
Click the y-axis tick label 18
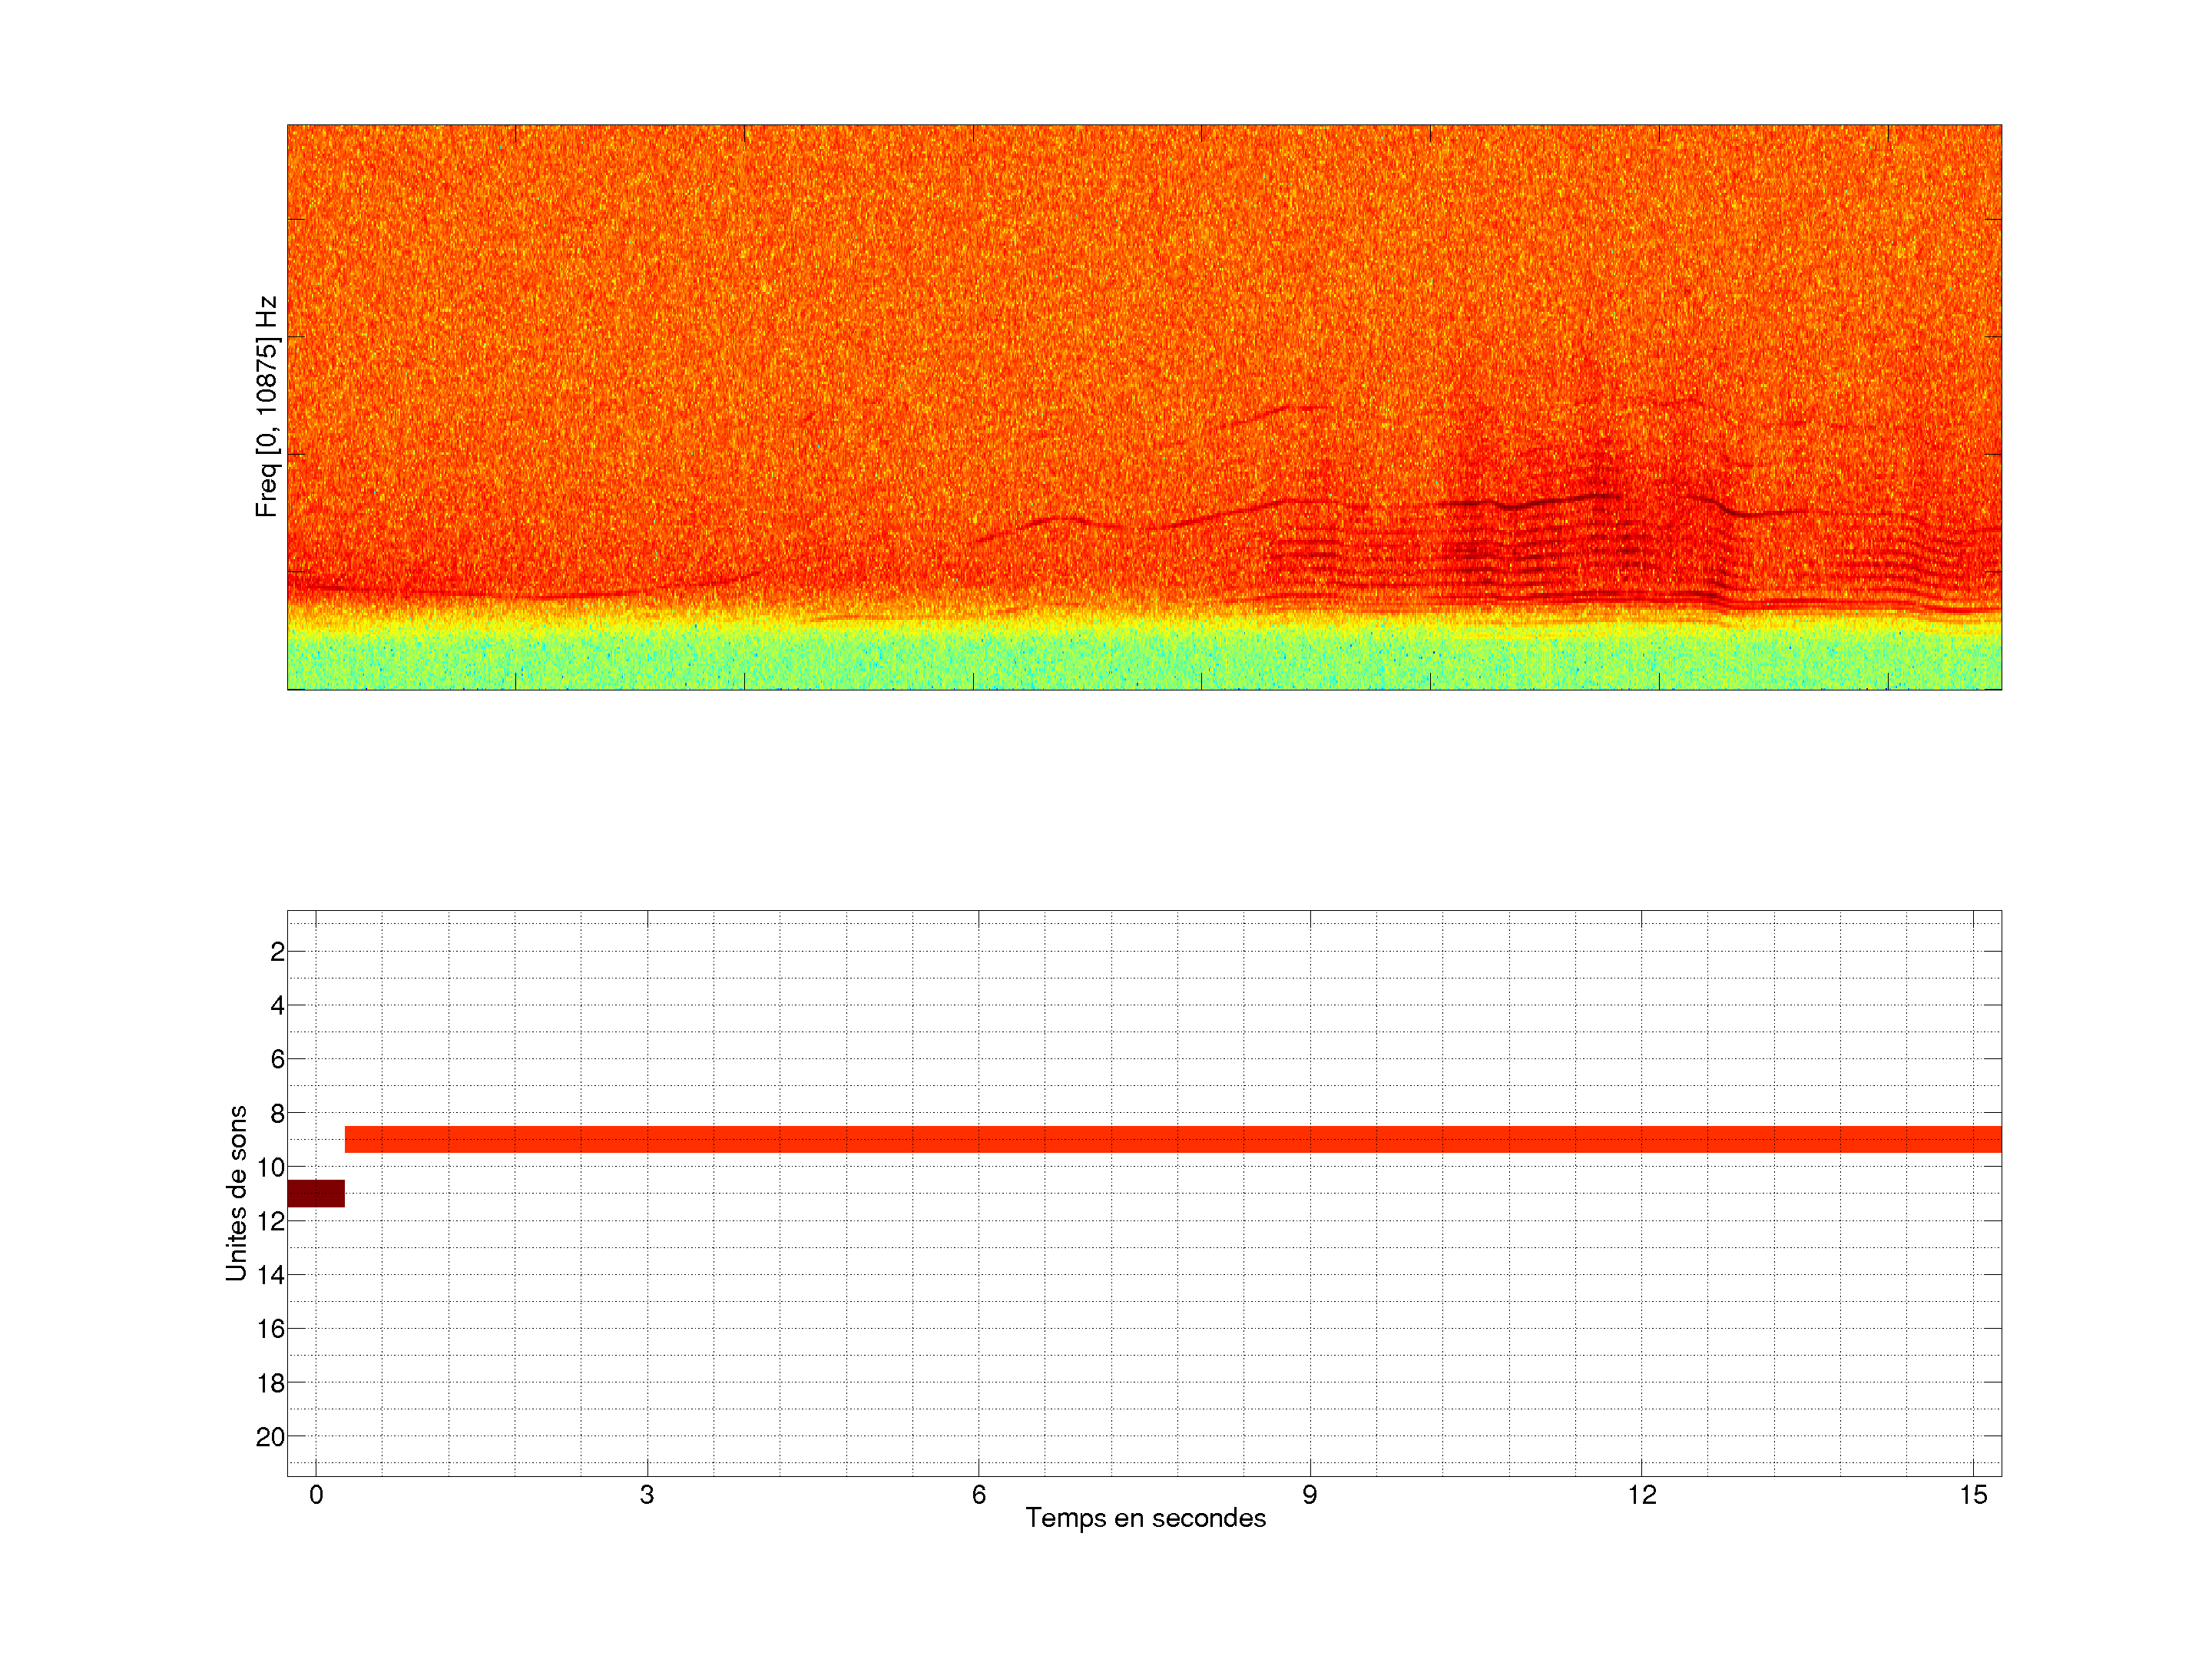(x=271, y=1383)
